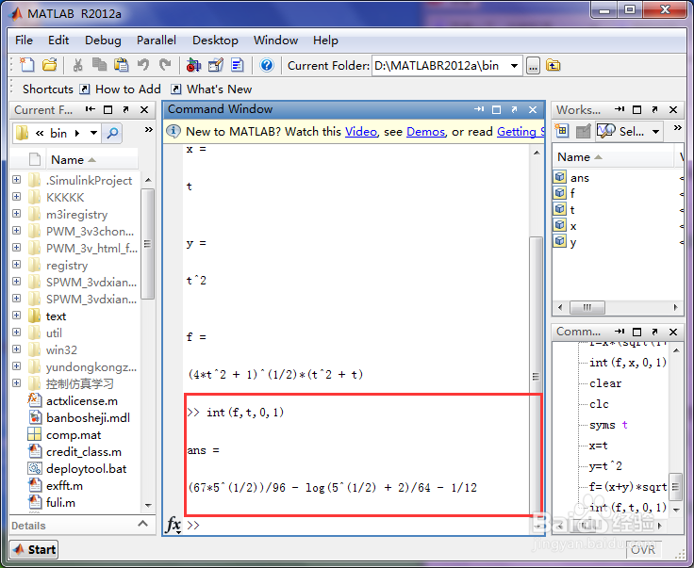694x568 pixels.
Task: Click the New Script toolbar icon
Action: tap(27, 65)
